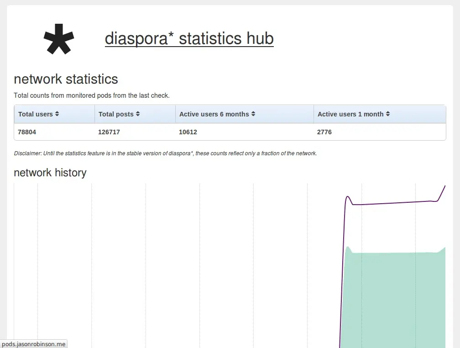Click the network history heading
460x348 pixels.
coord(50,173)
